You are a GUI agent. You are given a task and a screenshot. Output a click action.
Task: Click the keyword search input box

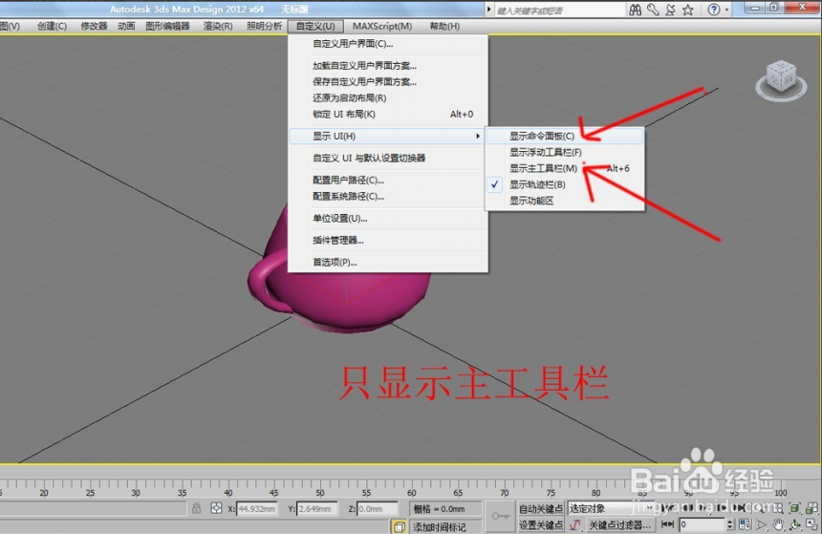tap(559, 10)
